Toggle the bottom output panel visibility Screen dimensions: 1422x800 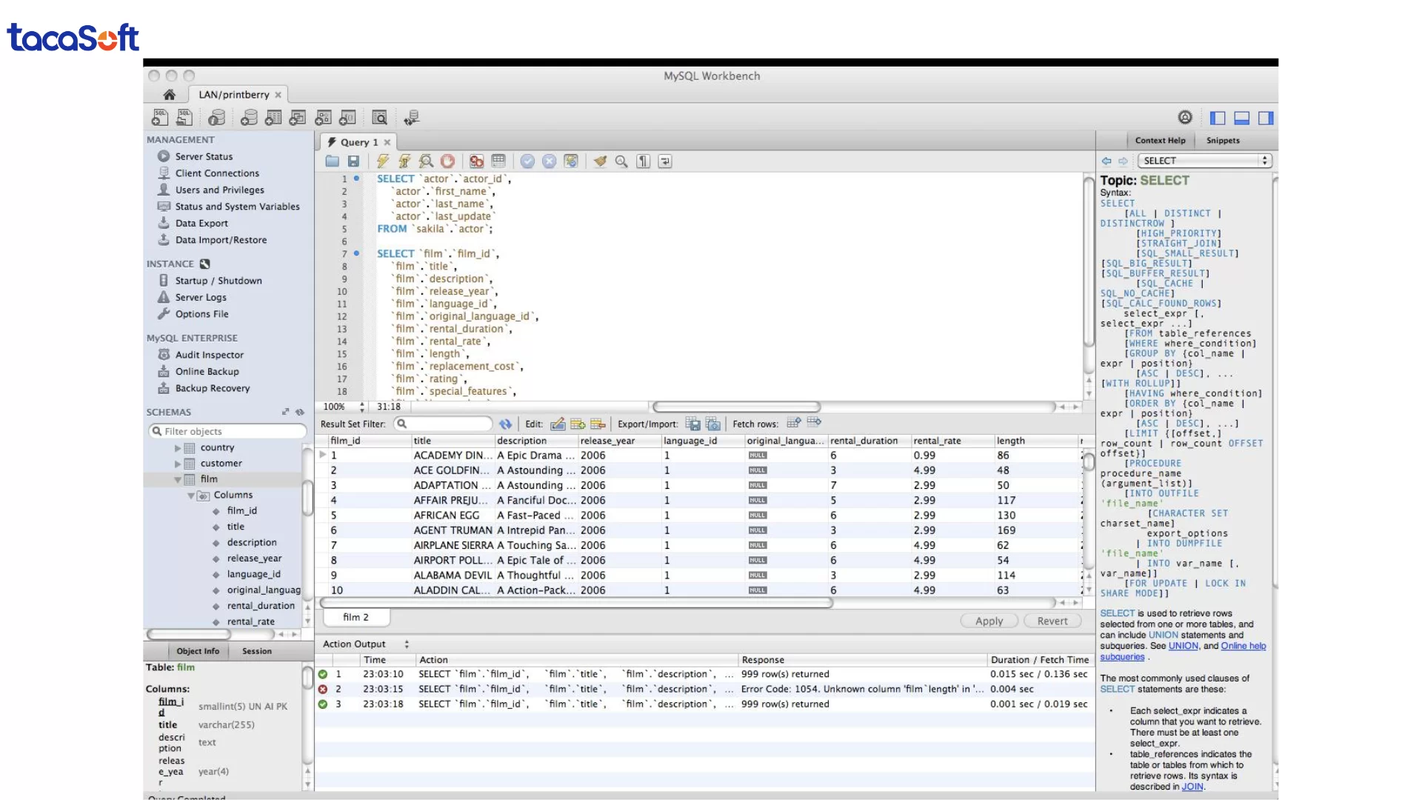(1242, 118)
